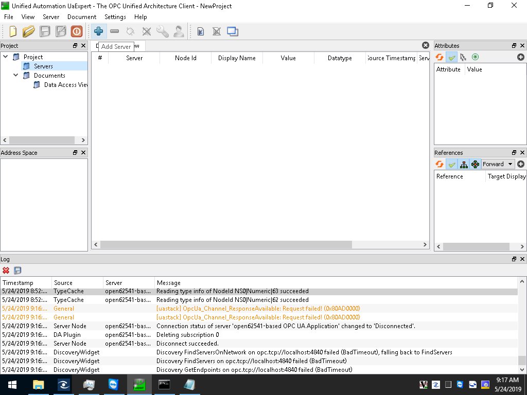Refresh the Attributes panel with orange arrows

tap(440, 57)
